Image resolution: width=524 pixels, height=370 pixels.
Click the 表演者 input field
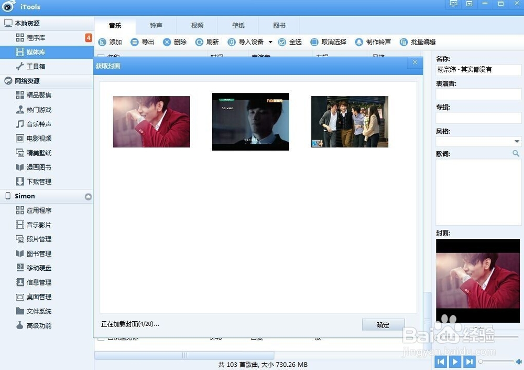[478, 94]
